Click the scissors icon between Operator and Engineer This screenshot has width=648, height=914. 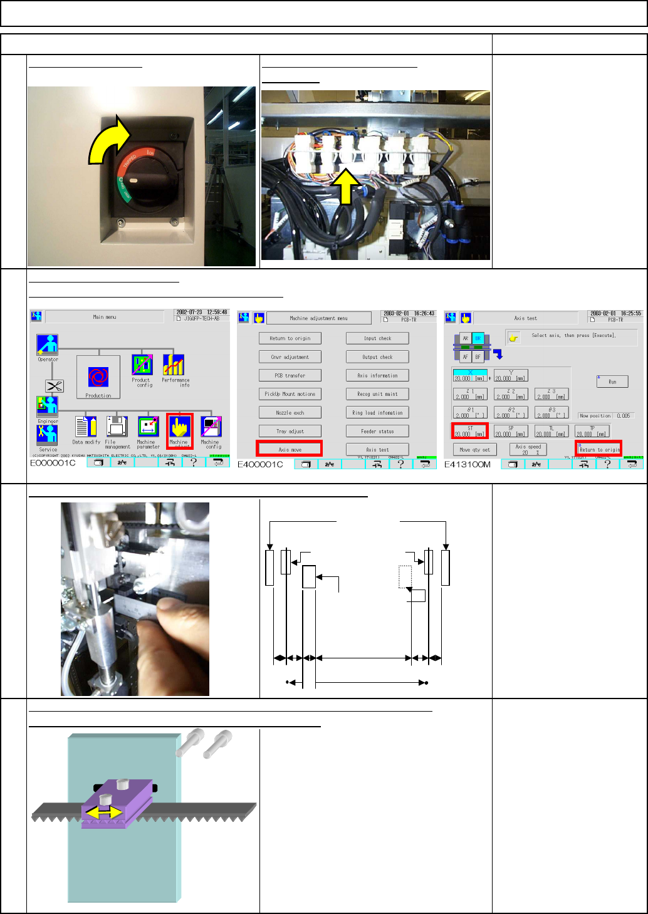tap(55, 386)
